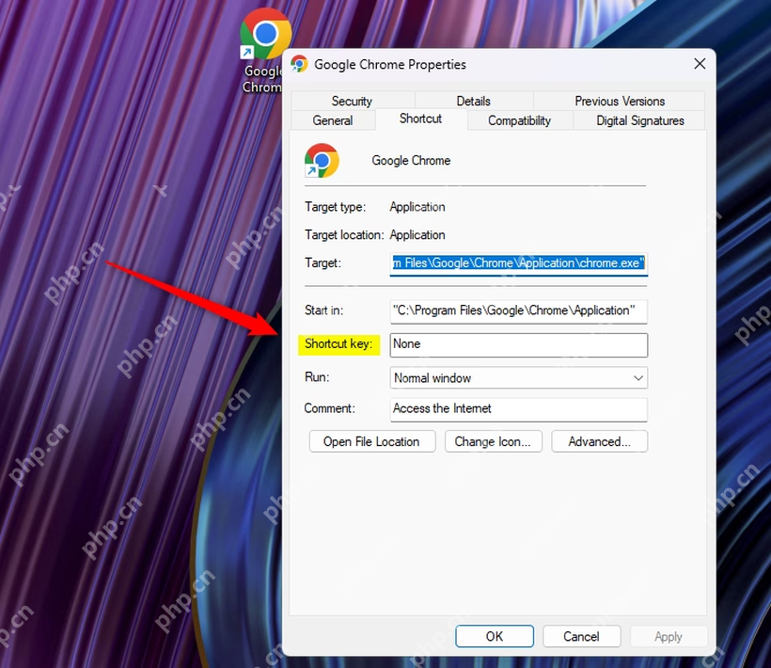771x668 pixels.
Task: Select the Shortcut tab
Action: tap(421, 119)
